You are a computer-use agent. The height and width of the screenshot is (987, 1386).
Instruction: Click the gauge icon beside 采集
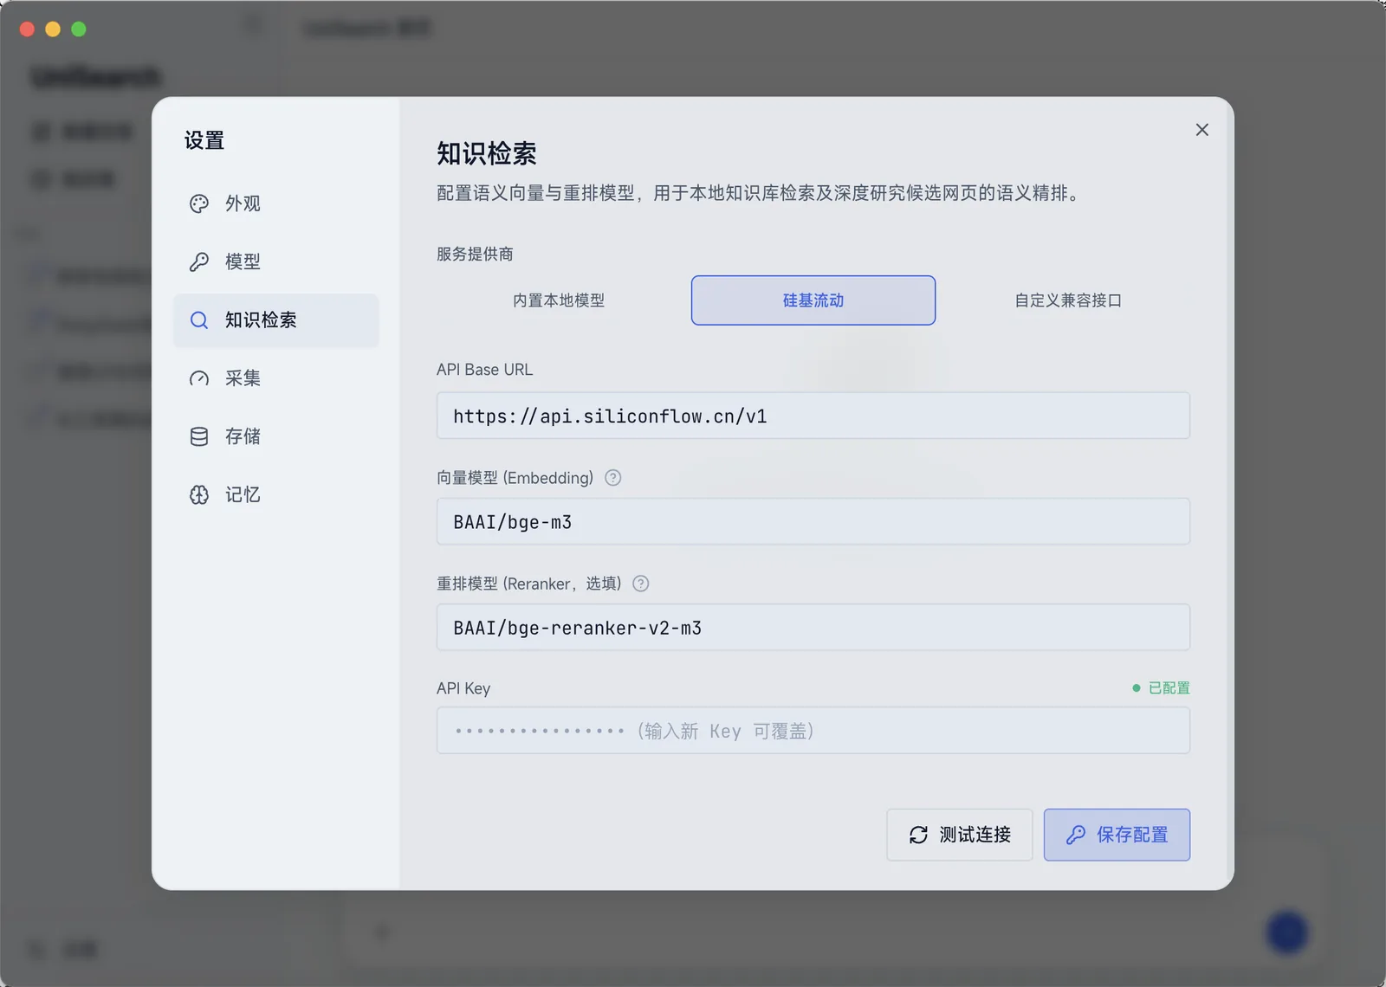point(199,378)
